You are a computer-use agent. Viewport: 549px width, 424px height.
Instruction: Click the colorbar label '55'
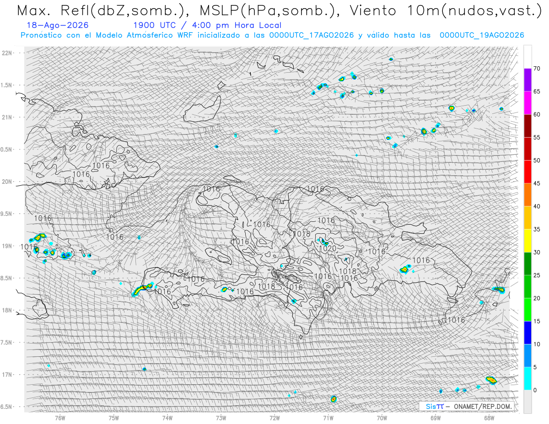click(538, 137)
